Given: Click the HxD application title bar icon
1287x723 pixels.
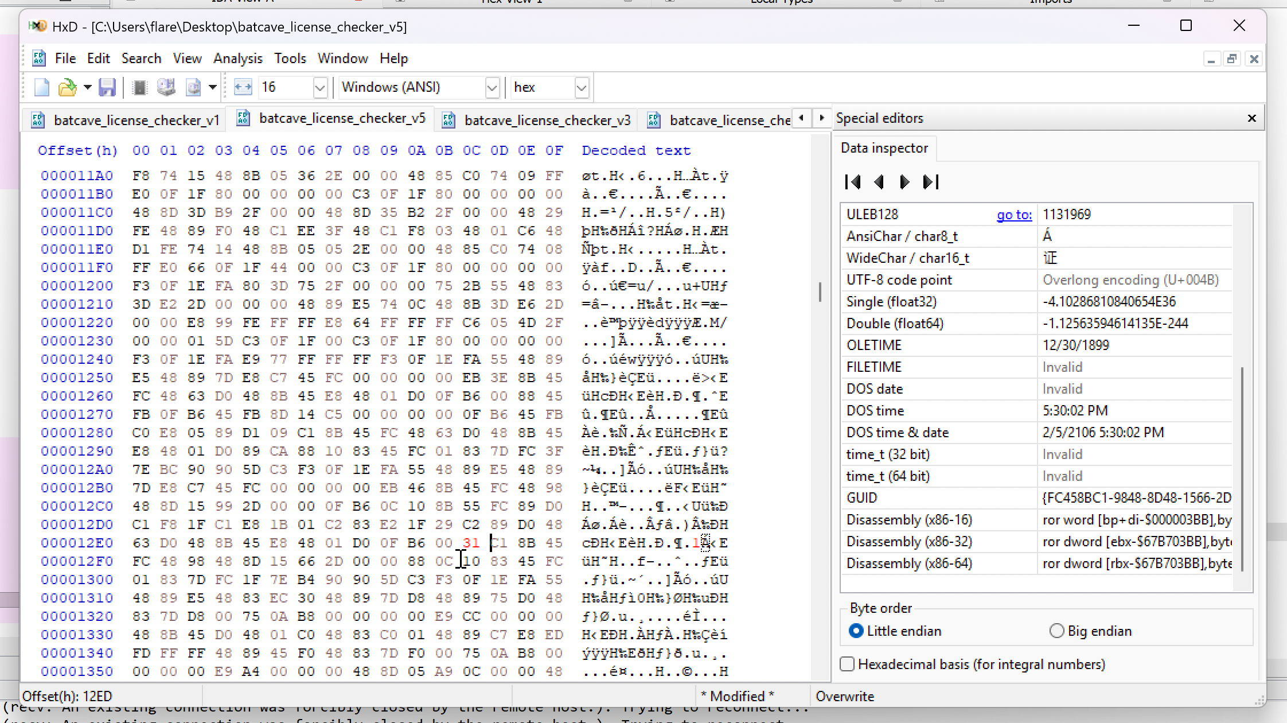Looking at the screenshot, I should (38, 26).
